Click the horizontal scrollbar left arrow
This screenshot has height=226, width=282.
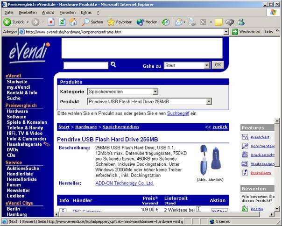tap(56, 214)
